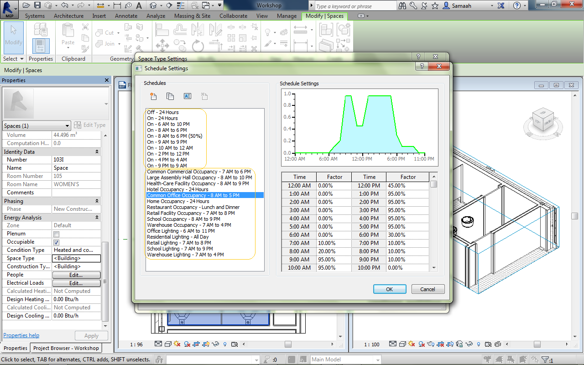This screenshot has height=365, width=584.
Task: Select 'On - 24 Hours' schedule
Action: [x=162, y=118]
